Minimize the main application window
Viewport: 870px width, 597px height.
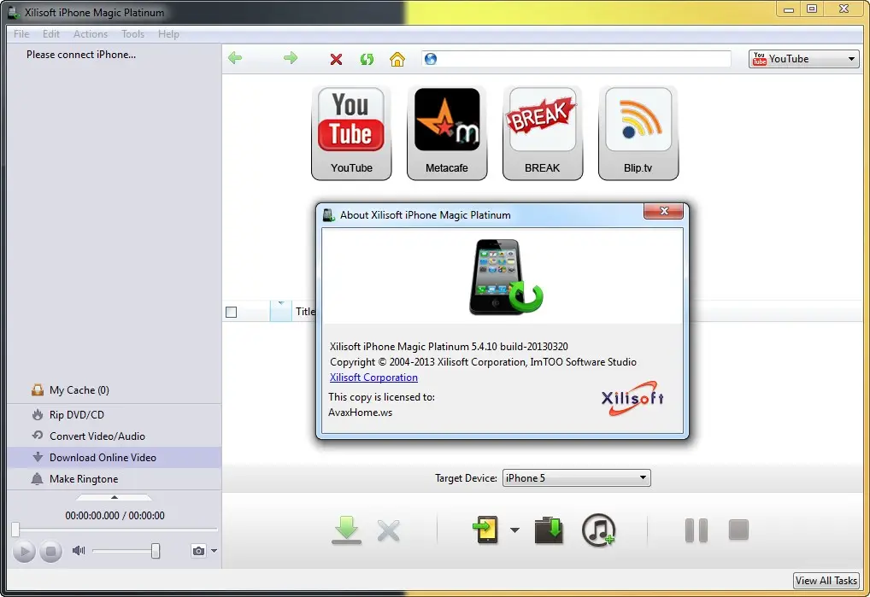point(789,9)
